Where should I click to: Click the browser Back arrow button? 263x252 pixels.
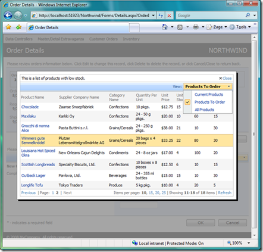tap(8, 15)
